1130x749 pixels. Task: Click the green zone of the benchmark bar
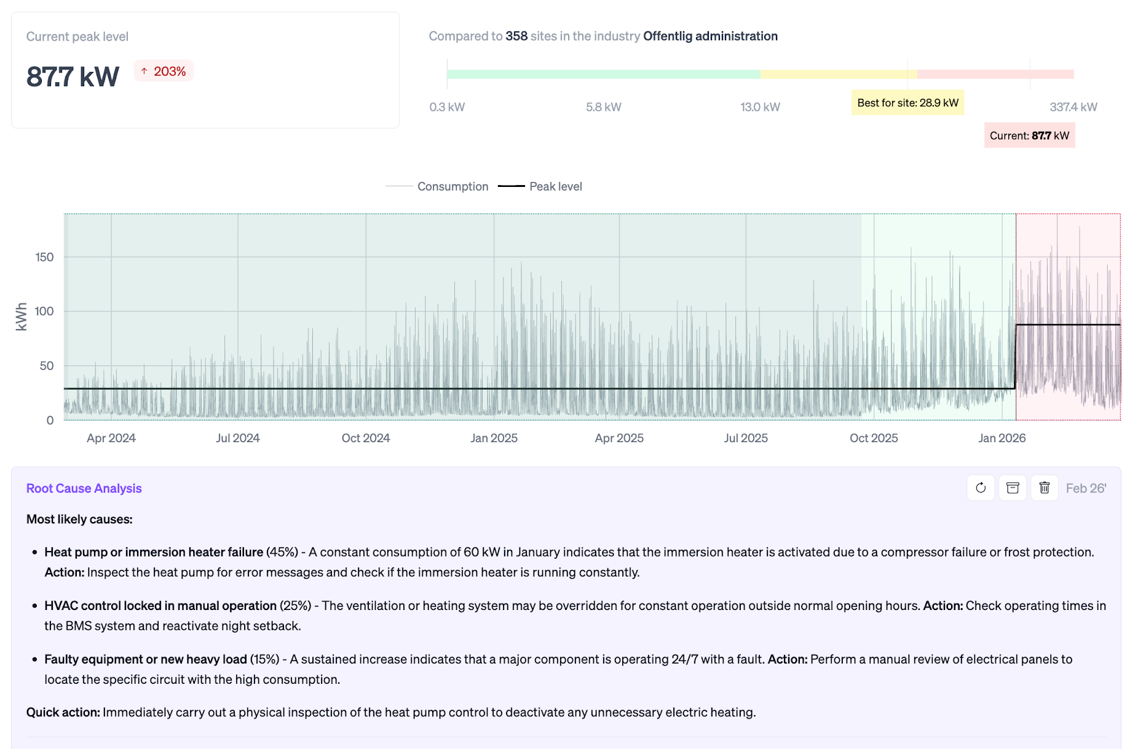tap(603, 73)
